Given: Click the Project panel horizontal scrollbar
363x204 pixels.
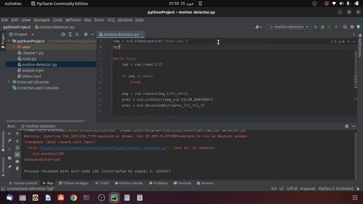Looking at the screenshot, I should 45,121.
